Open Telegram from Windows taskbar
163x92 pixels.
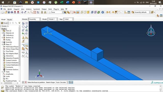tap(38, 2)
